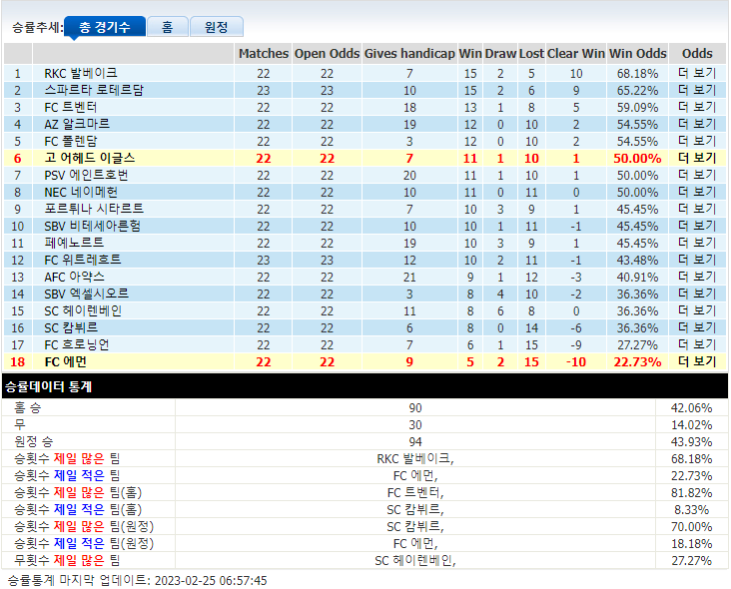Image resolution: width=731 pixels, height=589 pixels.
Task: Open 더 보기 for FC 에먼
Action: coord(697,361)
